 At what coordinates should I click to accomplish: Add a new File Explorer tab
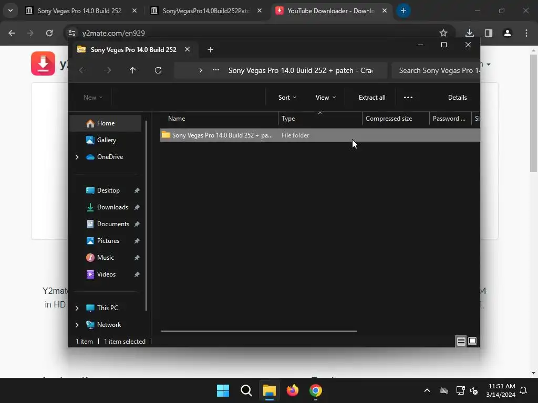(210, 50)
